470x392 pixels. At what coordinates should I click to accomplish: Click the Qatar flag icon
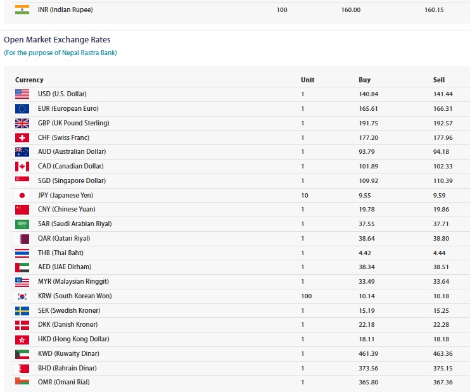(22, 239)
